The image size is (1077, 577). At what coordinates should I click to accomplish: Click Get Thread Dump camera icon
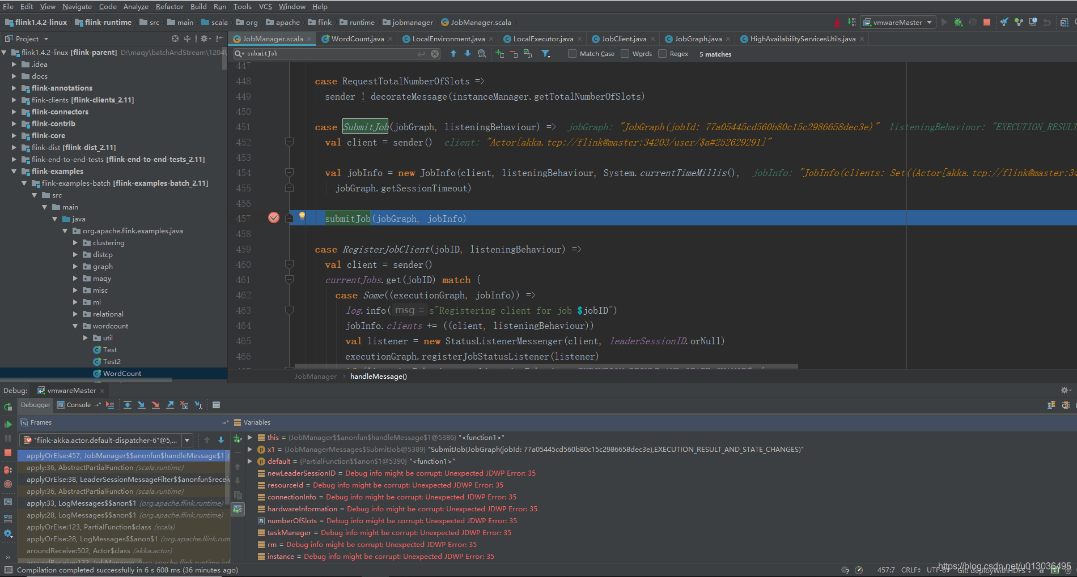point(8,502)
